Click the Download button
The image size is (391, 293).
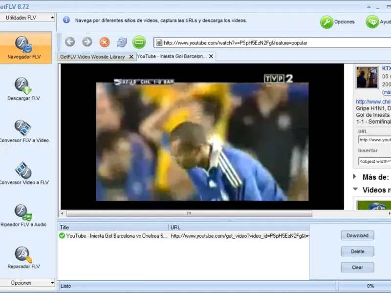(x=357, y=235)
